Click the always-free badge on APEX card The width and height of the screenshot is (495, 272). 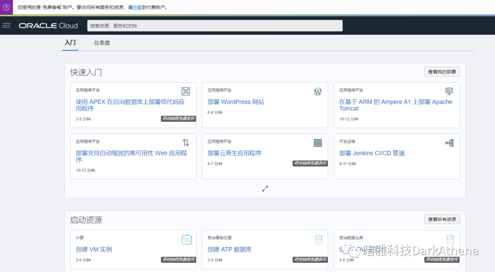click(x=178, y=118)
